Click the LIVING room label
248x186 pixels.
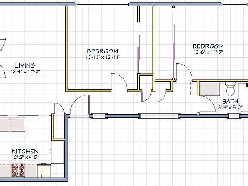[25, 65]
